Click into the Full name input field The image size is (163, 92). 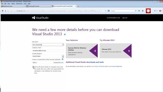pos(48,45)
